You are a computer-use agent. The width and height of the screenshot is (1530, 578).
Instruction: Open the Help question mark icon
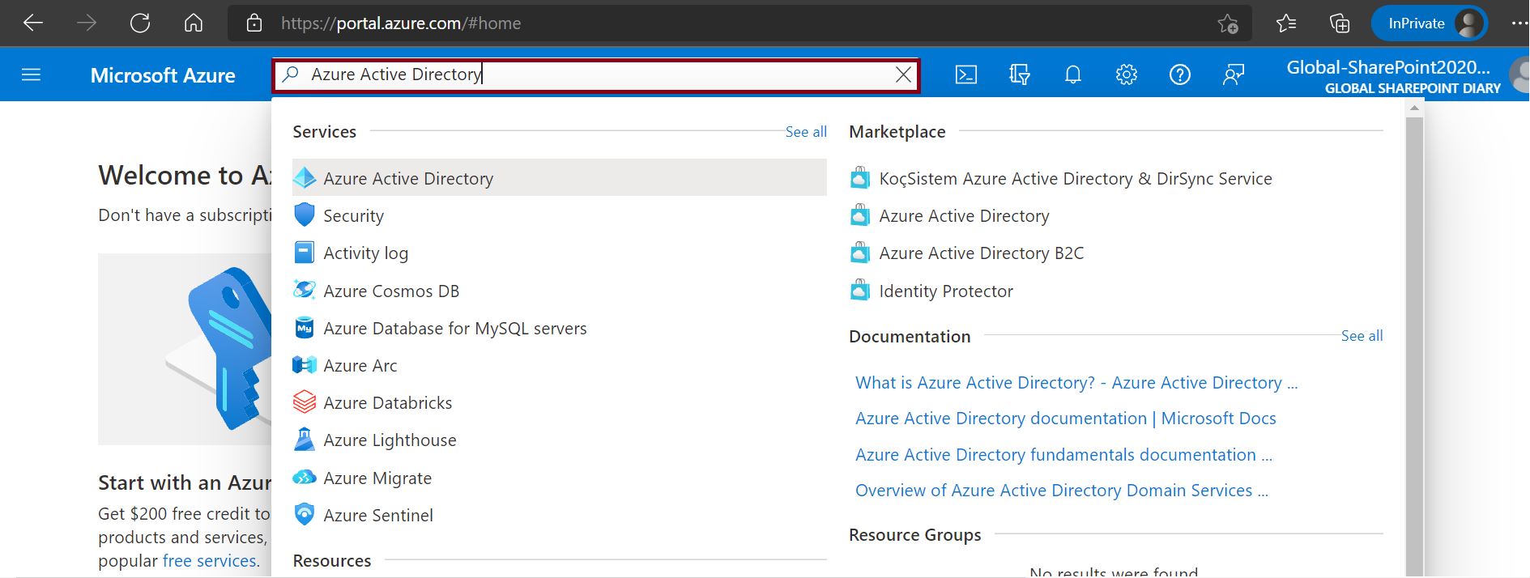coord(1180,75)
